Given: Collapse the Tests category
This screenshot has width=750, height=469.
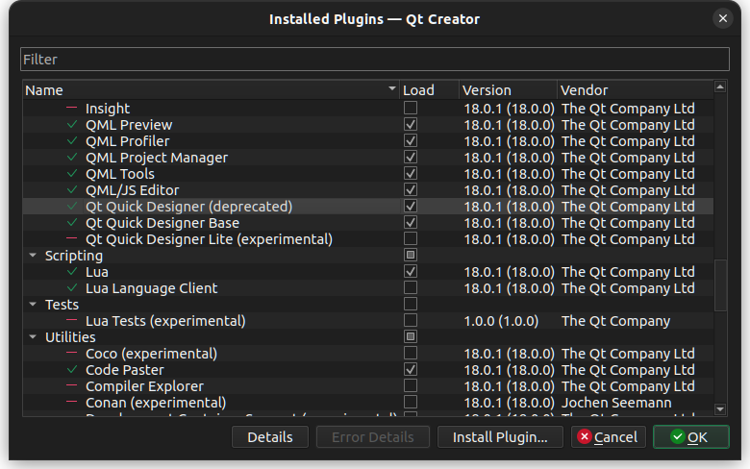Looking at the screenshot, I should 33,304.
